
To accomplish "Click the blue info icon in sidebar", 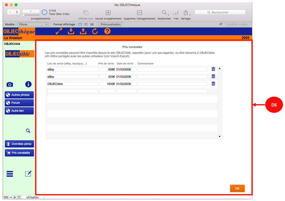I will pos(28,84).
